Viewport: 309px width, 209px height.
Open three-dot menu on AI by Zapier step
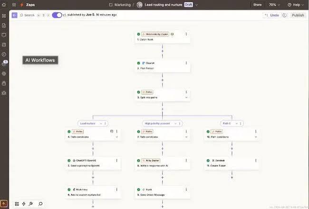coord(186,161)
